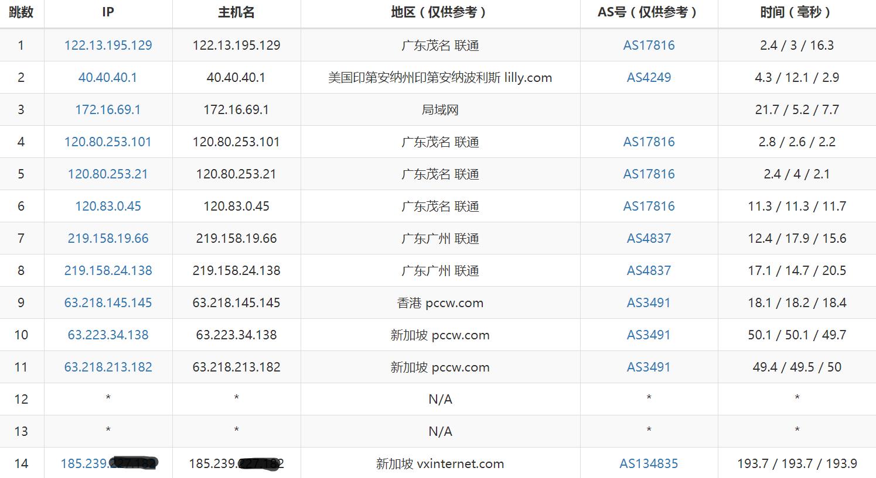876x478 pixels.
Task: Select hostname cell 172.16.69.1
Action: click(x=236, y=110)
